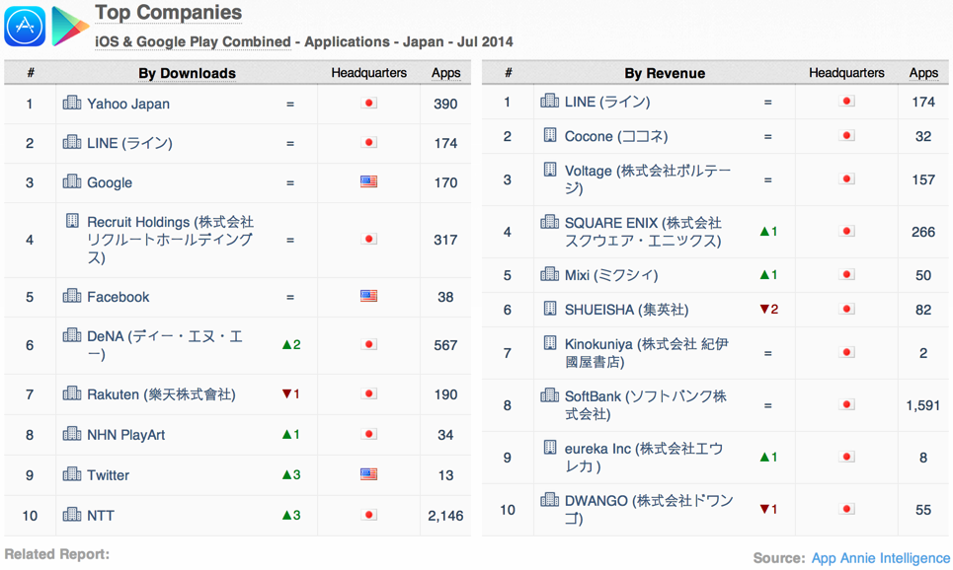953x570 pixels.
Task: Click the building icon beside Kinokuniya
Action: tap(550, 343)
